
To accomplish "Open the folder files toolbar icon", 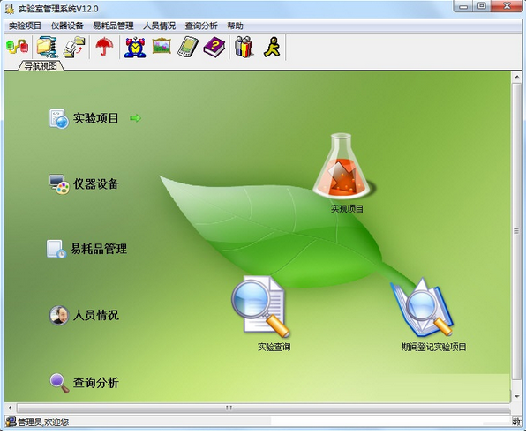I will (x=48, y=48).
